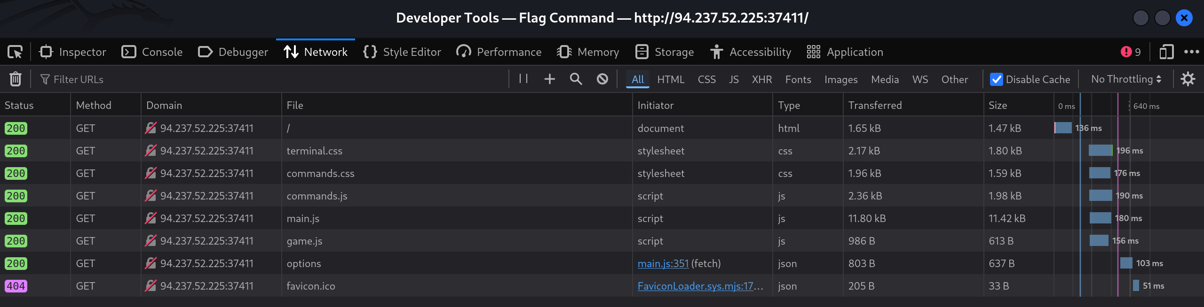1204x307 pixels.
Task: Filter requests by Other
Action: coord(955,79)
